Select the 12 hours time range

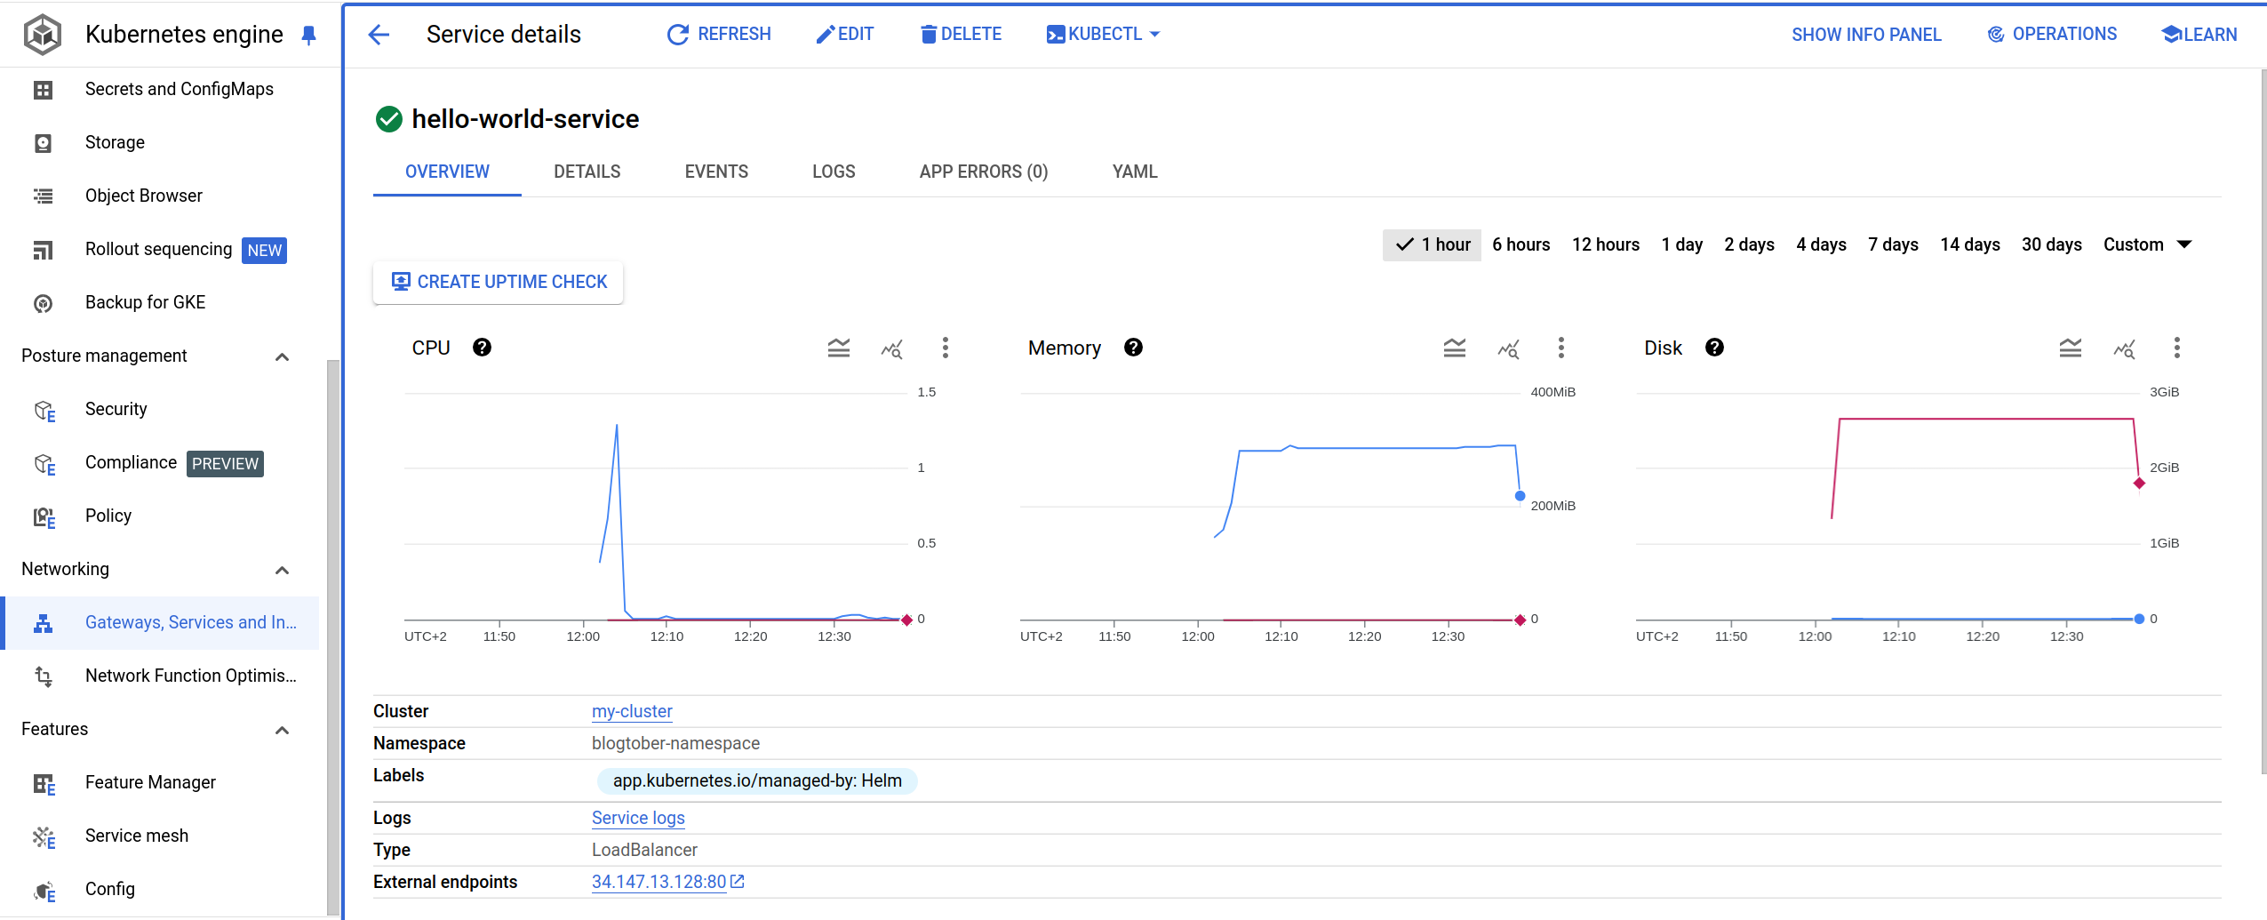pos(1605,244)
